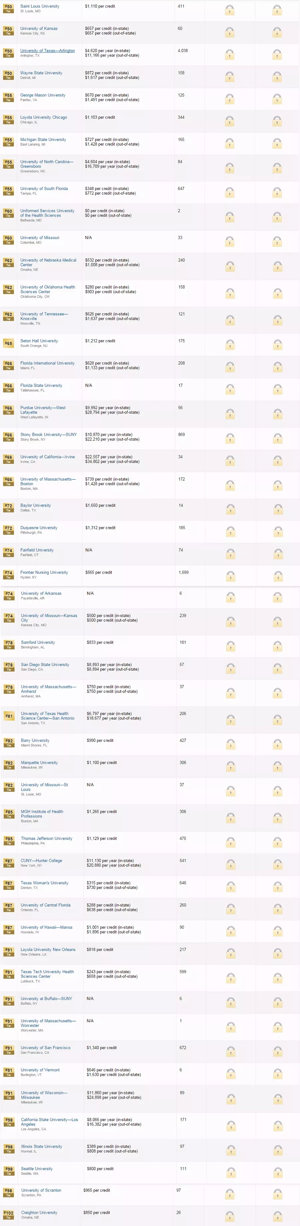Open the Saint Louis University link
Image resolution: width=300 pixels, height=1226 pixels.
click(40, 6)
